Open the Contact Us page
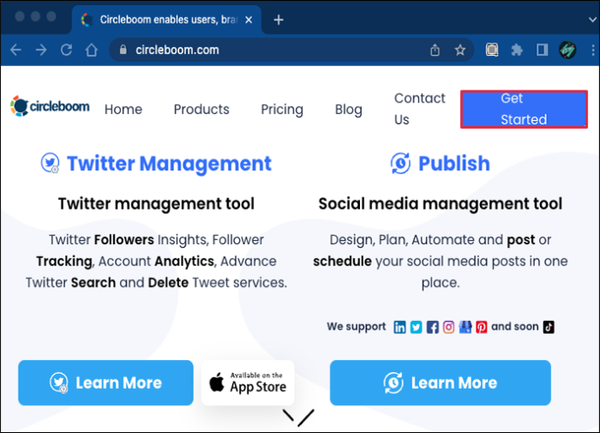This screenshot has height=433, width=600. click(x=420, y=109)
